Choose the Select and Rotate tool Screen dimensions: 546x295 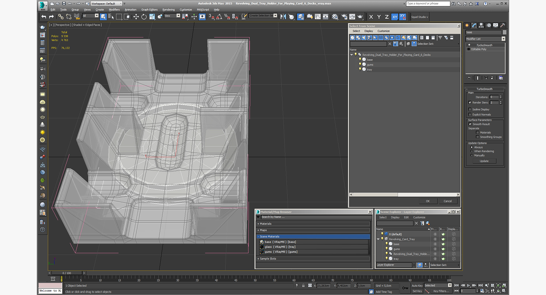[x=144, y=17]
